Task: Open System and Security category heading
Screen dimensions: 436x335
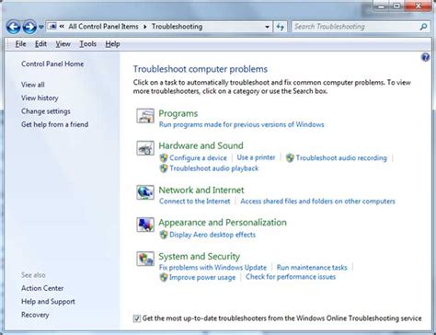Action: (x=200, y=257)
